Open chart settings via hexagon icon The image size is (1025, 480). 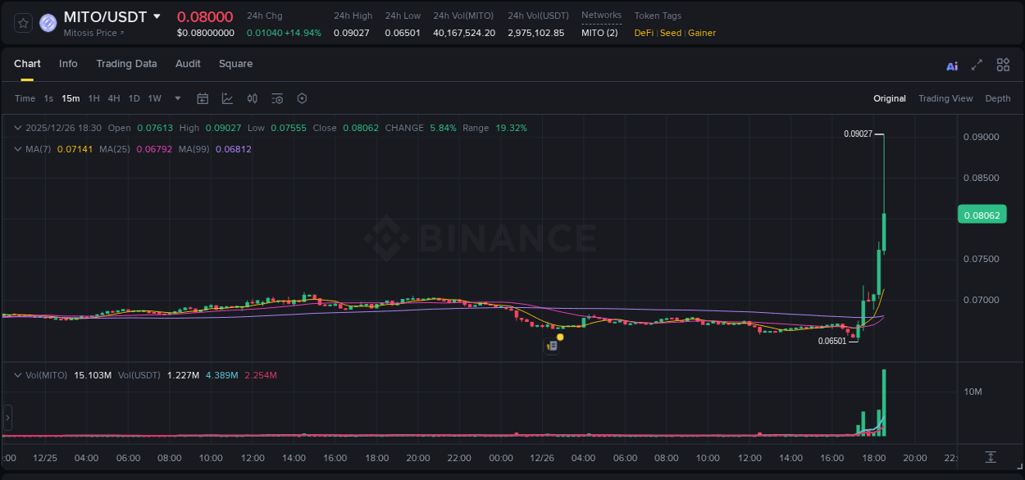tap(302, 97)
